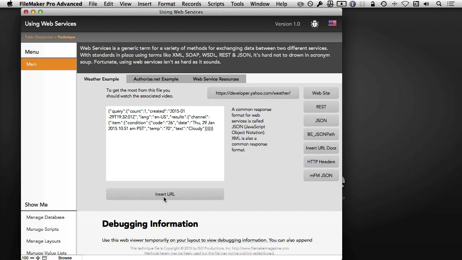Click the BE_JSONPath button
Image resolution: width=462 pixels, height=260 pixels.
pyautogui.click(x=321, y=134)
